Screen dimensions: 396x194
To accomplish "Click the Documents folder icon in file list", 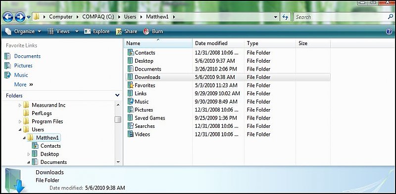I will [130, 69].
